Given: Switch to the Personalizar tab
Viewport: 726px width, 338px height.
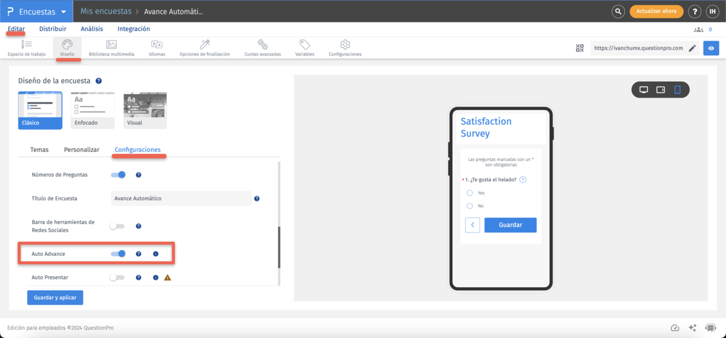Looking at the screenshot, I should tap(82, 150).
